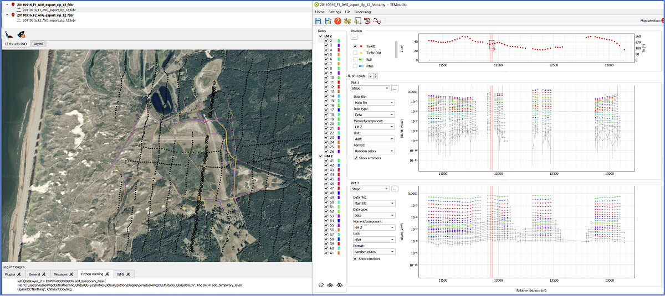Screen dimensions: 665x296
Task: Click the red pin icon of F1_AVG layer group
Action: (13, 4)
